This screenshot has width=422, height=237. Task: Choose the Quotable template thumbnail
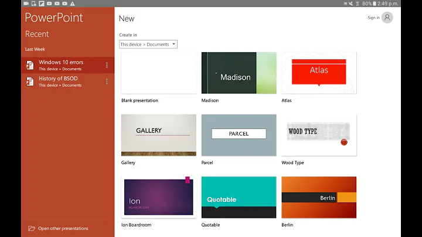click(239, 198)
